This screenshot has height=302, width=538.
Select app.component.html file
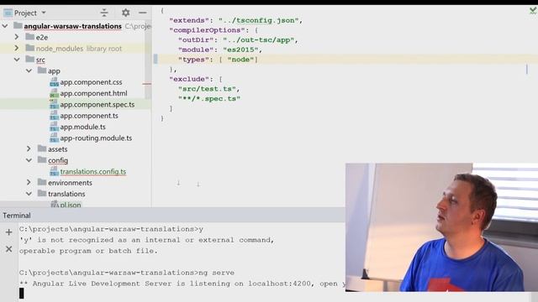coord(93,93)
